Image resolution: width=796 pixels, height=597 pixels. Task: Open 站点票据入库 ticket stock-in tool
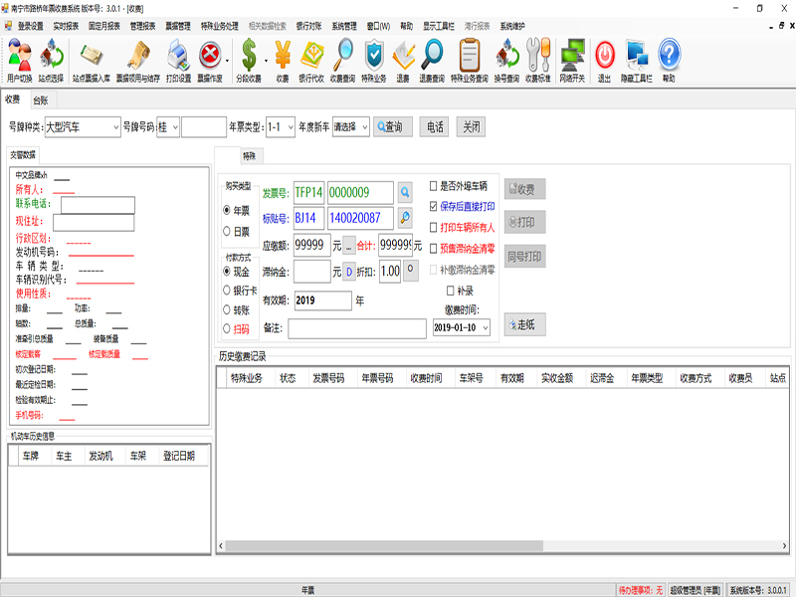coord(92,60)
